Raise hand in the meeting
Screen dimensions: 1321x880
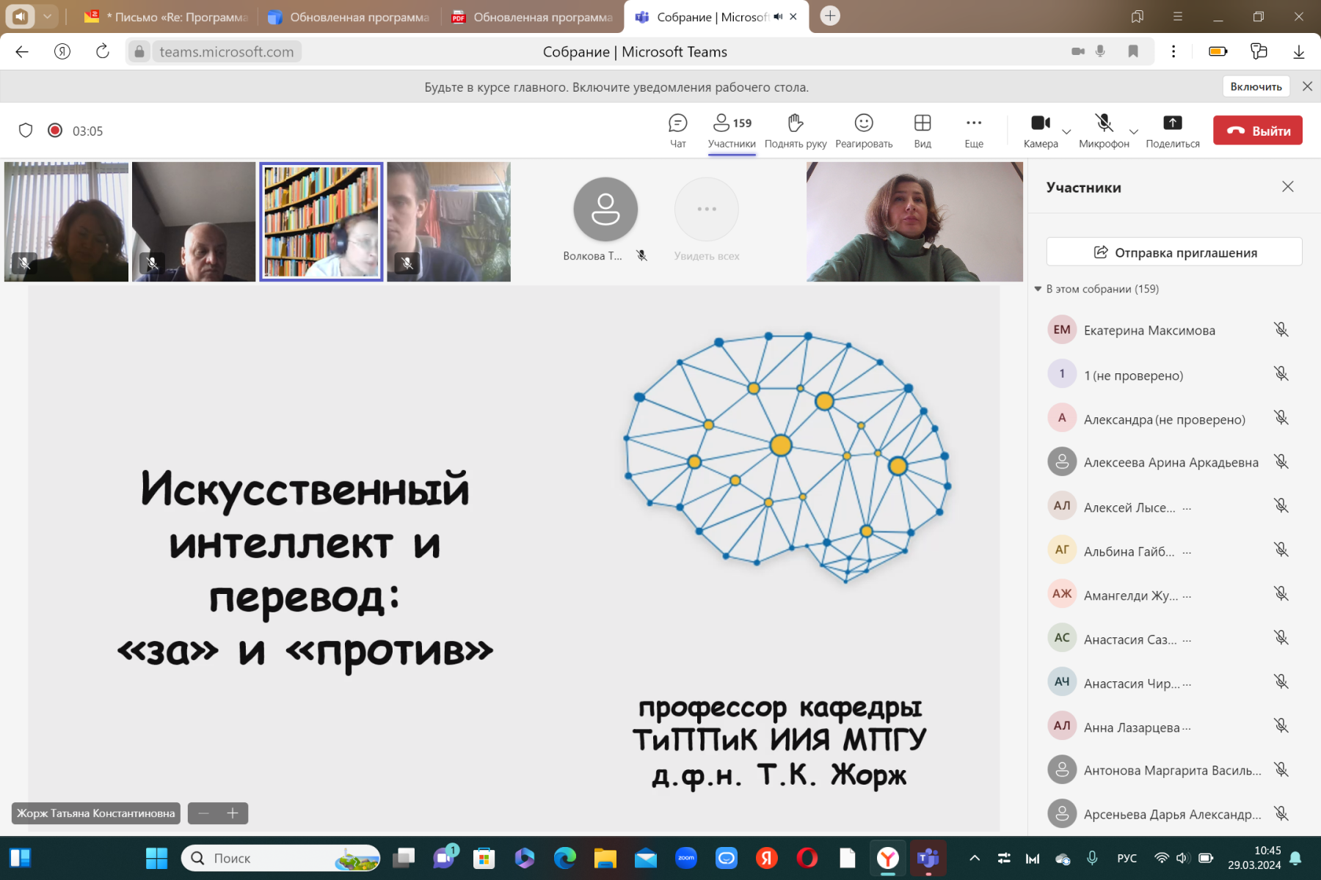click(x=796, y=131)
